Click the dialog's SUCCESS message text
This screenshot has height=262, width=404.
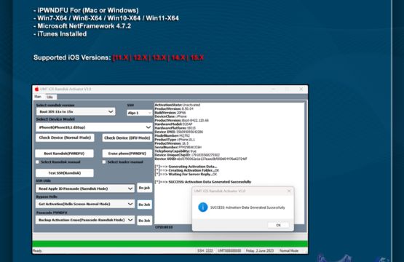pos(247,207)
